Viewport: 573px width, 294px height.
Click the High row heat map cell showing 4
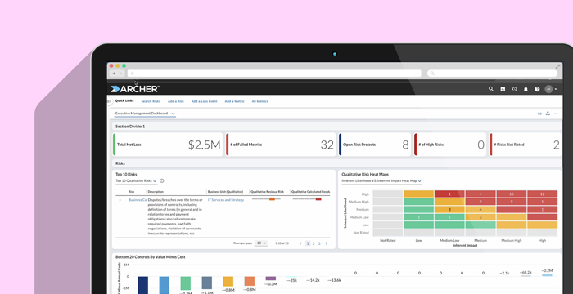[x=481, y=194]
